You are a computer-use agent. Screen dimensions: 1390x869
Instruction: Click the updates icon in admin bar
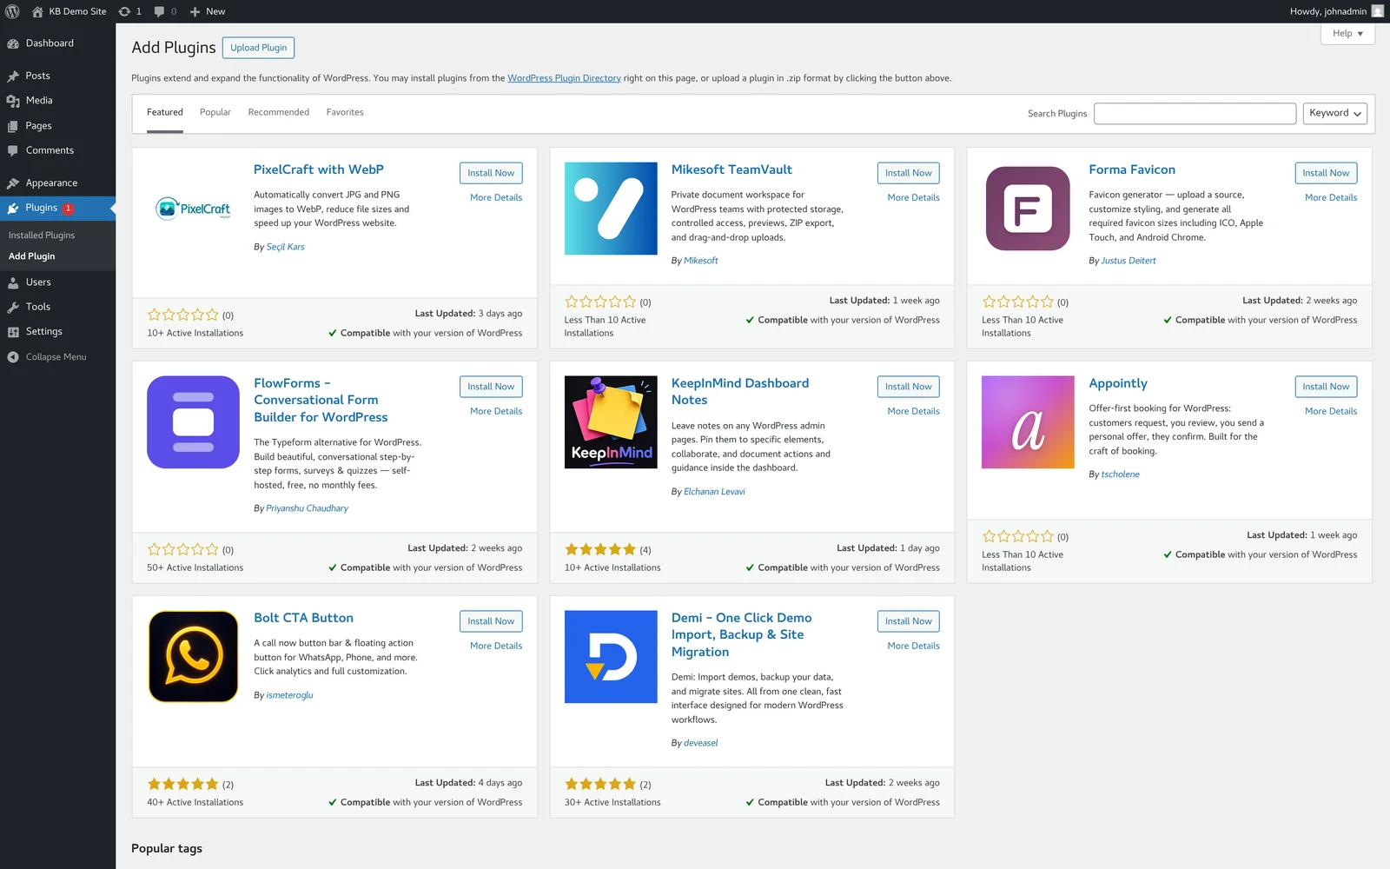124,11
